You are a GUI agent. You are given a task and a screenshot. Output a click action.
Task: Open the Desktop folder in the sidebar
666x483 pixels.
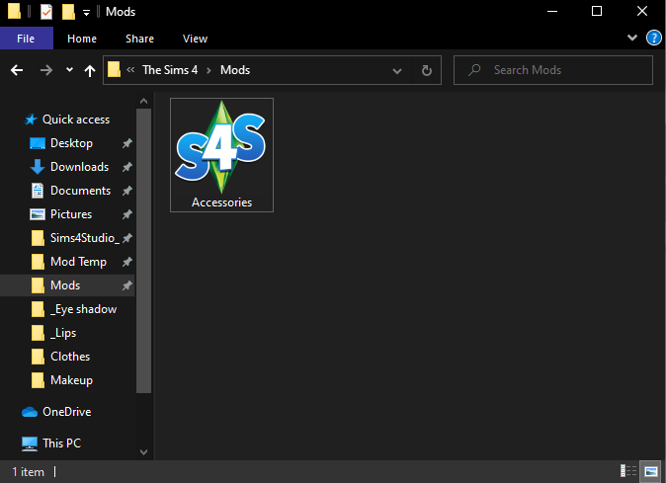coord(71,143)
